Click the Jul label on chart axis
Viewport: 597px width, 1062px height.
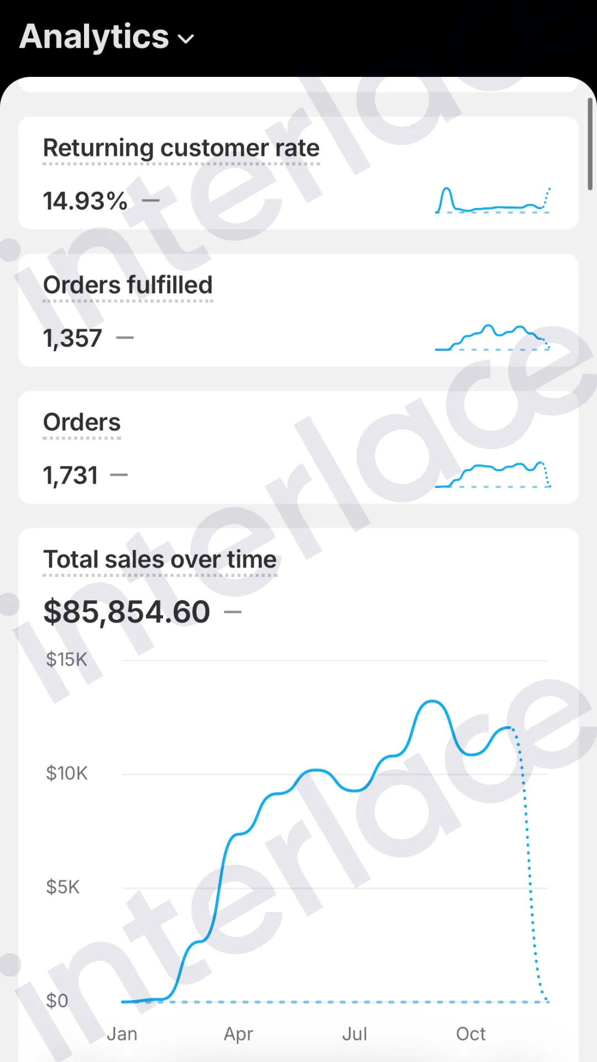(354, 1033)
